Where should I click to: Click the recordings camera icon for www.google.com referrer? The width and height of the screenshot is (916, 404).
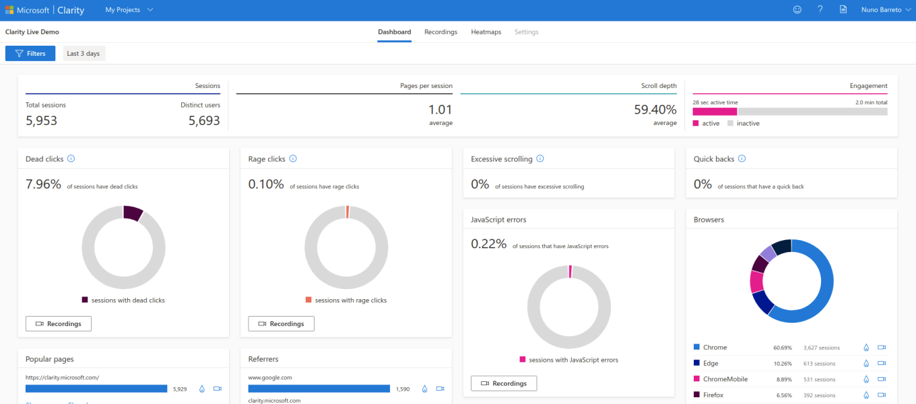click(x=440, y=388)
